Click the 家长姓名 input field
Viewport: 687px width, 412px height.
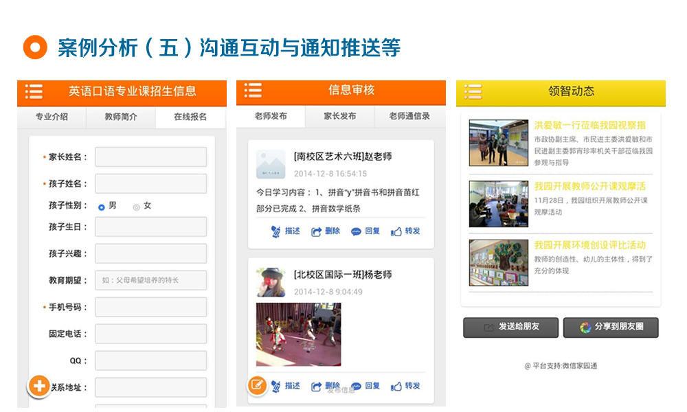(150, 157)
